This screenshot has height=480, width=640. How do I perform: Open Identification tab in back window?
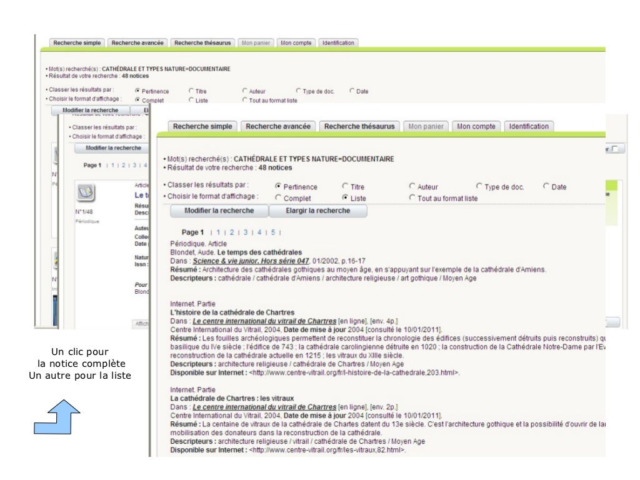[x=338, y=43]
